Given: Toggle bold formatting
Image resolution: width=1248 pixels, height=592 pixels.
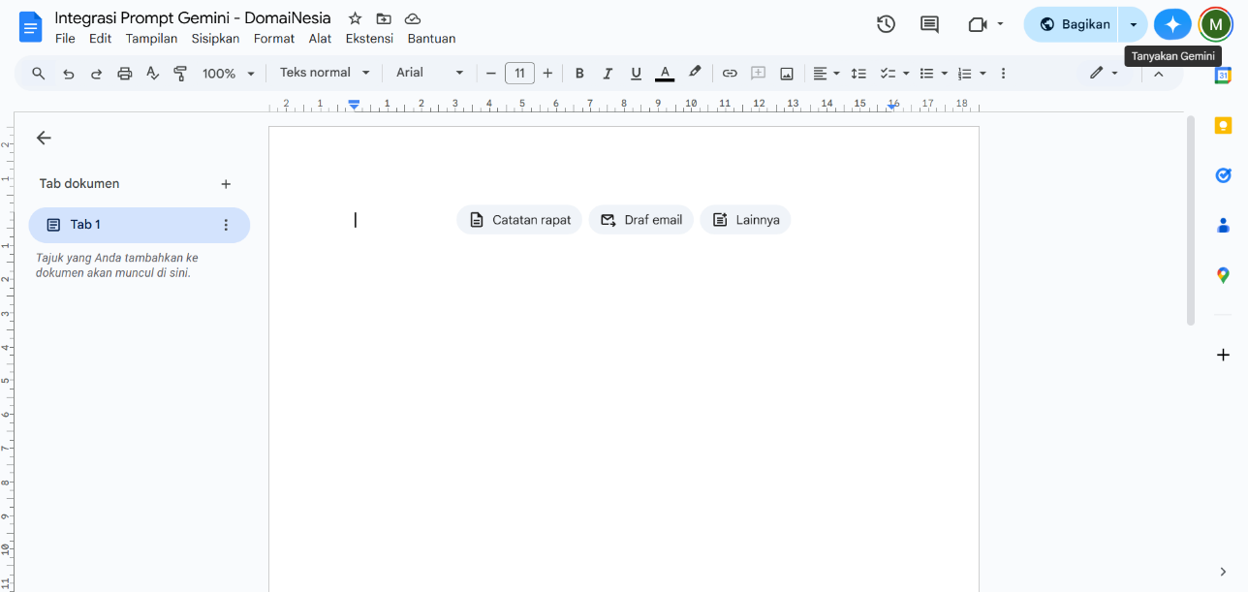Looking at the screenshot, I should coord(579,73).
